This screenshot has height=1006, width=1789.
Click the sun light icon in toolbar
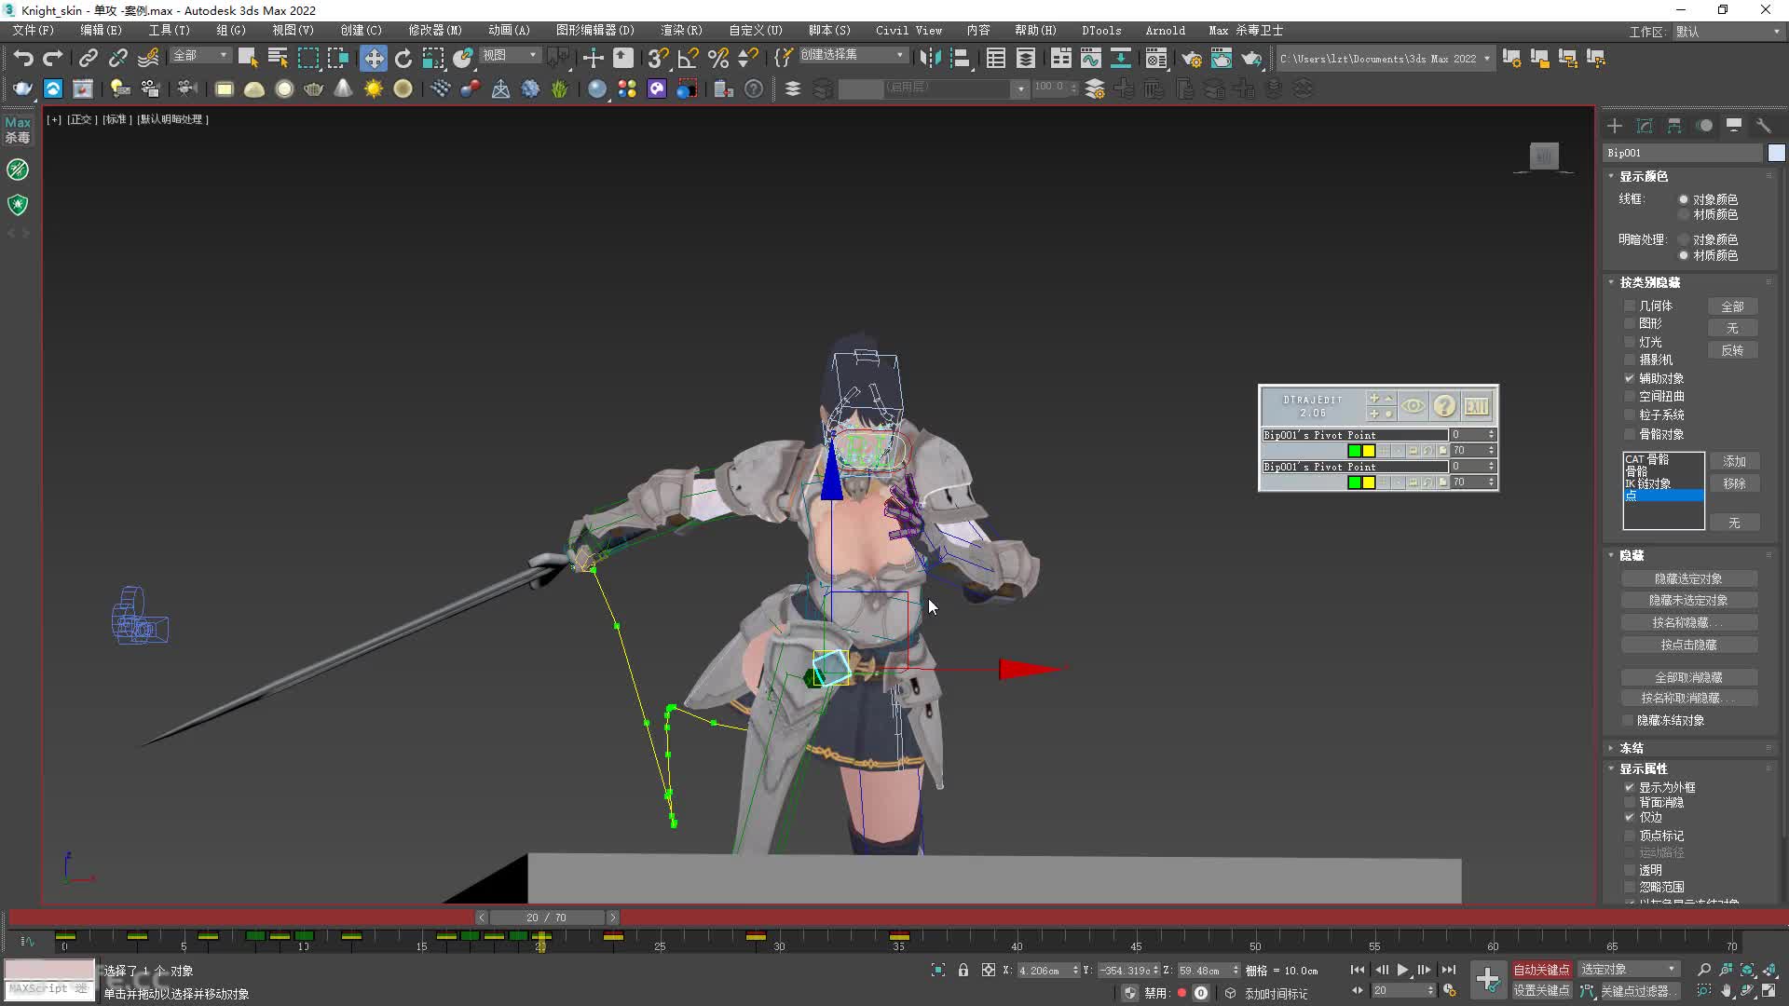click(x=374, y=88)
